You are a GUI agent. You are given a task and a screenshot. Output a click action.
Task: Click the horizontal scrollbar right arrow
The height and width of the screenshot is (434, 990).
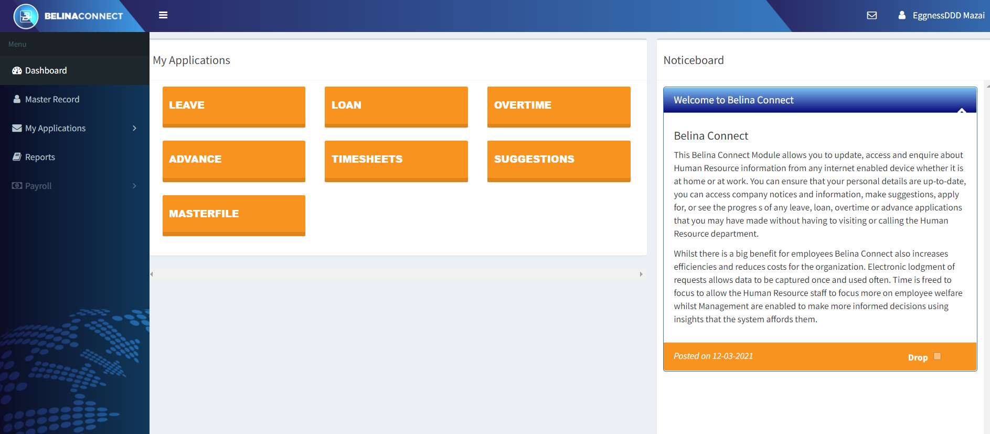click(x=641, y=274)
